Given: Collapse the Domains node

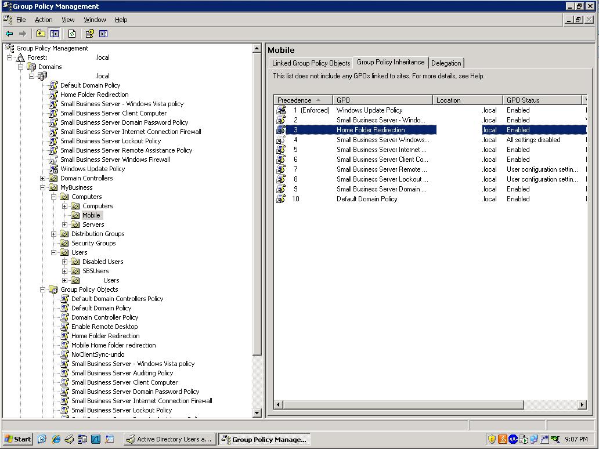Looking at the screenshot, I should pos(21,67).
